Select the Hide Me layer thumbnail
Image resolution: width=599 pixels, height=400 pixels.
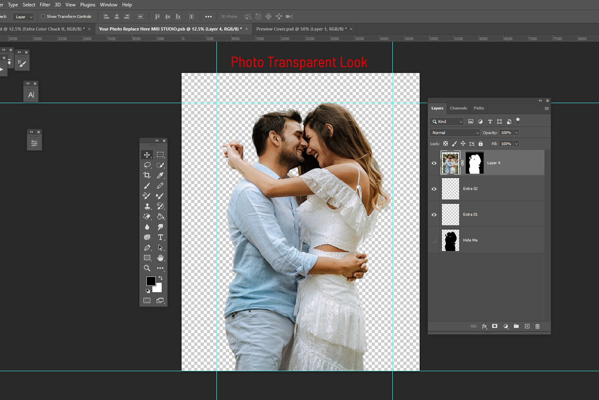pyautogui.click(x=450, y=240)
